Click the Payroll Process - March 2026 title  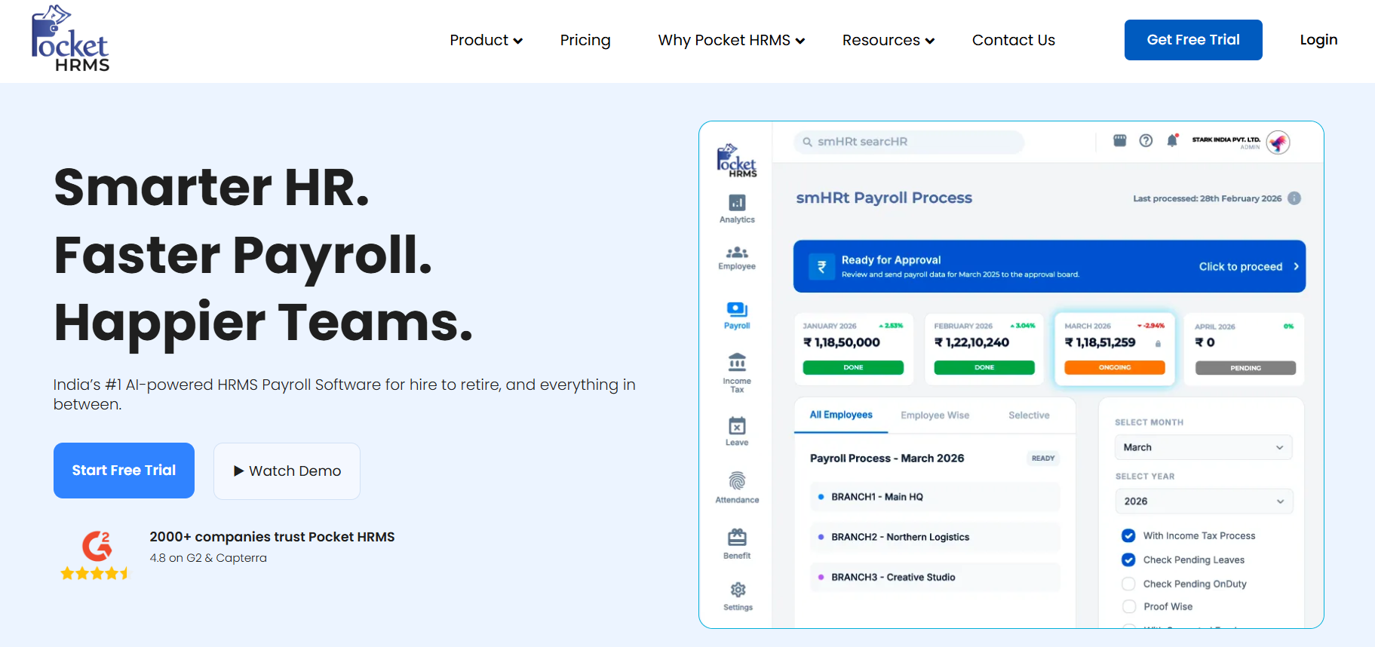[887, 458]
